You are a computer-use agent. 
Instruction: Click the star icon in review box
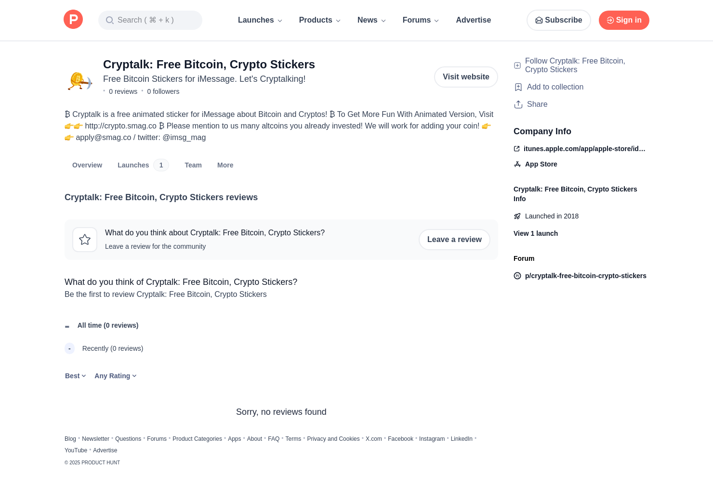(85, 240)
